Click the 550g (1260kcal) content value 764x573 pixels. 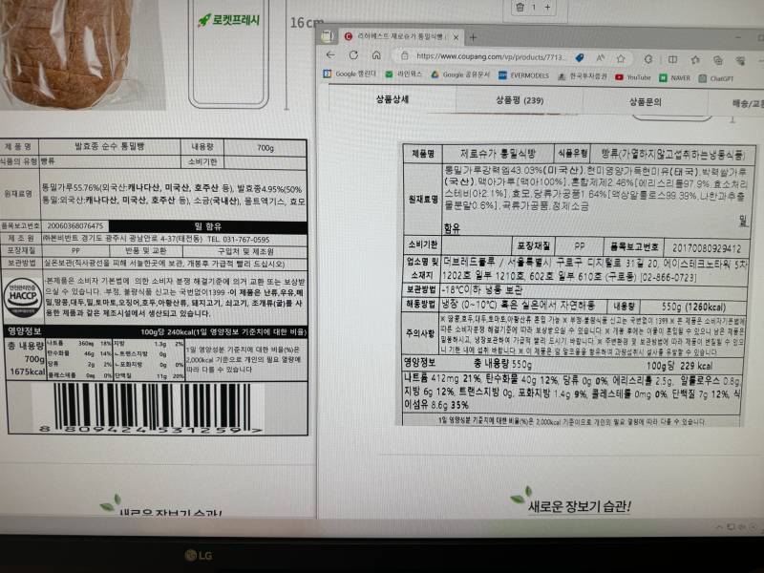tap(693, 307)
